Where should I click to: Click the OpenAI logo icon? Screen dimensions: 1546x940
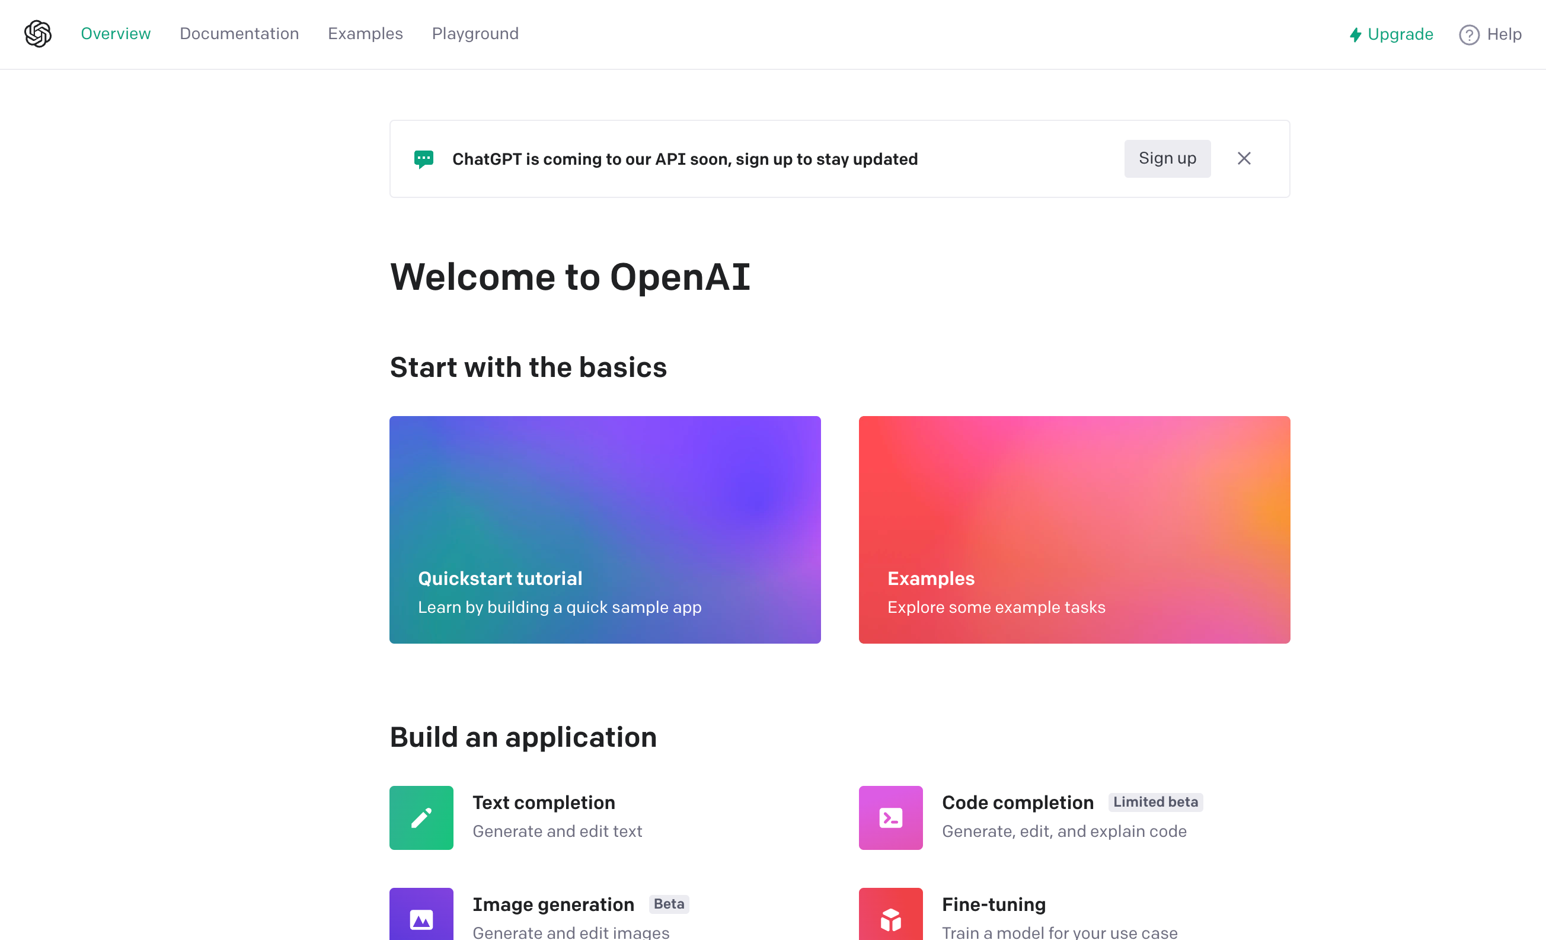point(38,34)
